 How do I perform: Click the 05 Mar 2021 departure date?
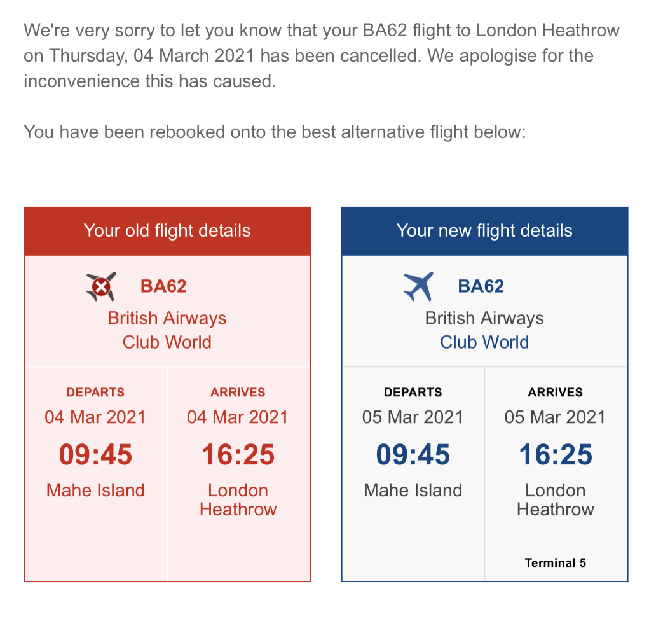pos(413,417)
